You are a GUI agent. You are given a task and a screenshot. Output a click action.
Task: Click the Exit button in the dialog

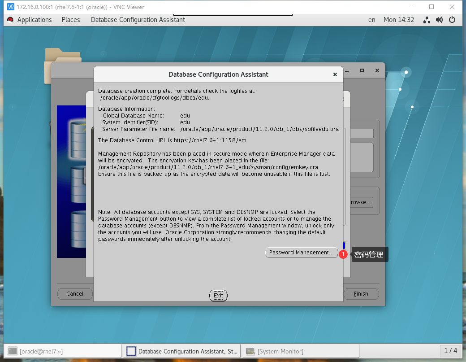coord(218,295)
